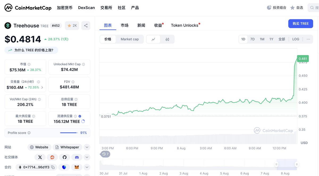Open the X (Twitter) social link
Image resolution: width=319 pixels, height=176 pixels.
click(40, 157)
